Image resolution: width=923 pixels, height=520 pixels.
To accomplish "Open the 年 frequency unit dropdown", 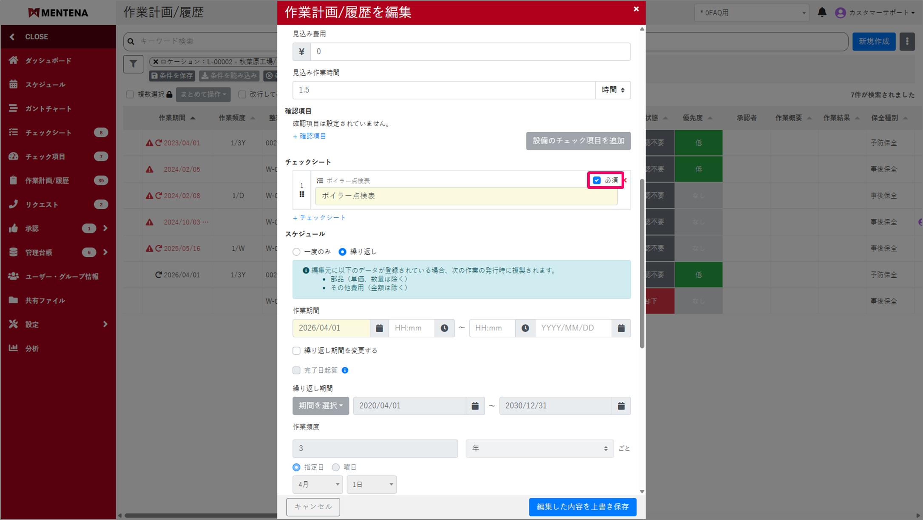I will [x=539, y=449].
